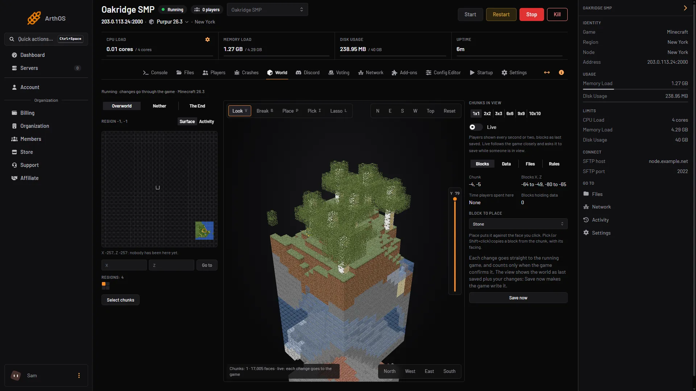This screenshot has height=391, width=696.
Task: Select the Lasso tool mode
Action: tap(339, 111)
